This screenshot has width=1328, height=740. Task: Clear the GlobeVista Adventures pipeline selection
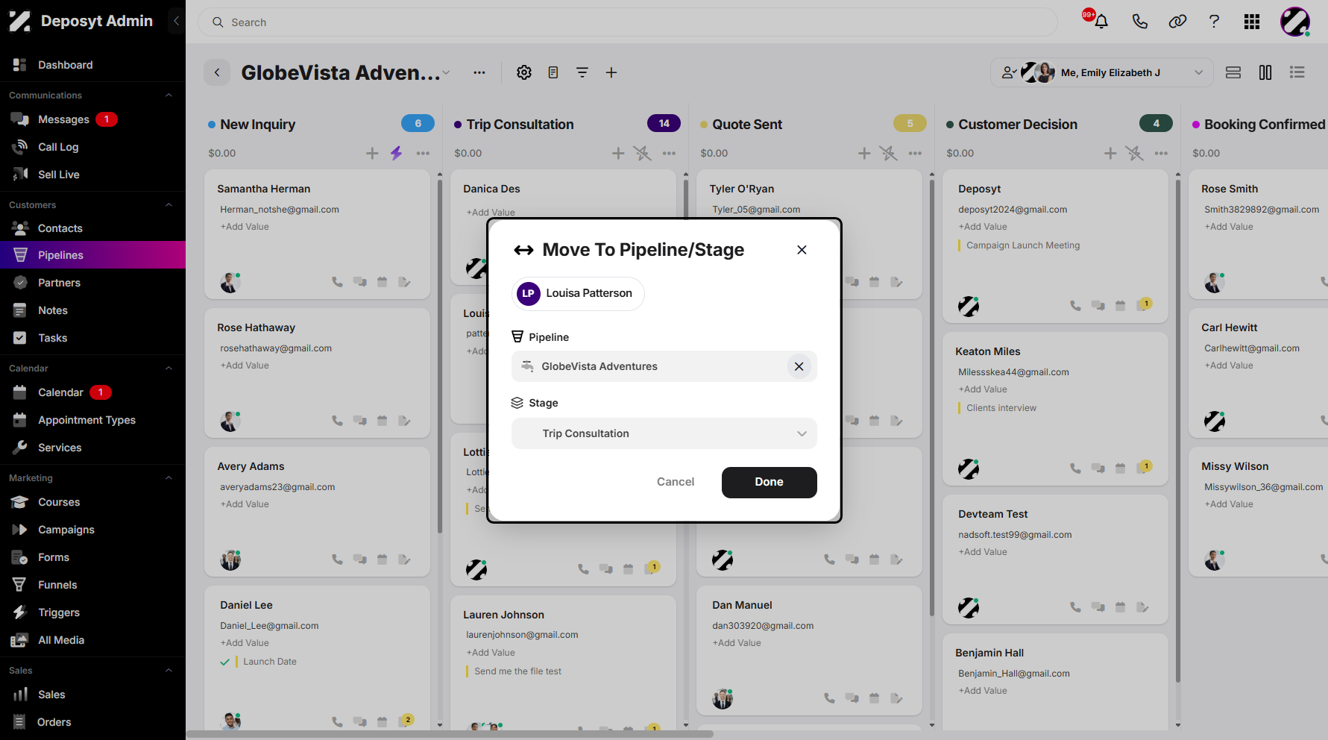pos(799,366)
